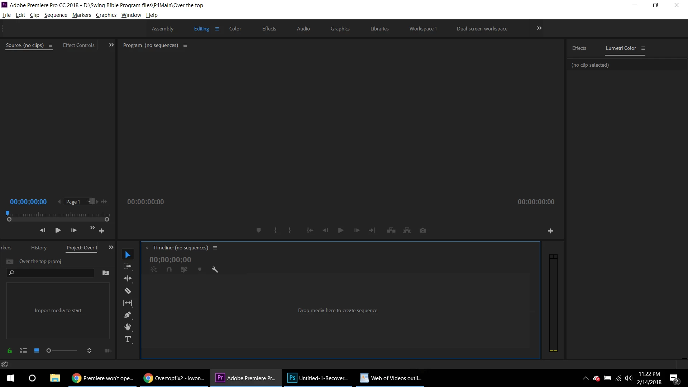Switch project panel to icon view
The width and height of the screenshot is (688, 387).
click(37, 351)
